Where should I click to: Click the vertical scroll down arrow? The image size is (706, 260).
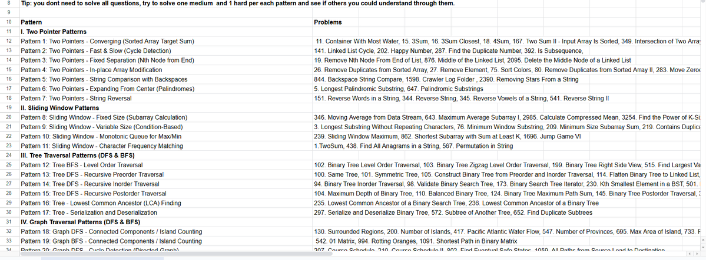702,247
